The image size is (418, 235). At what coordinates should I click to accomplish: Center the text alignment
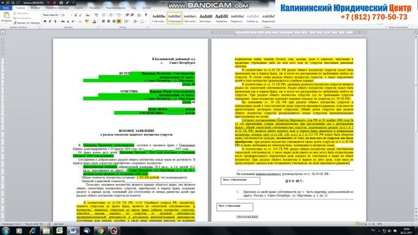point(108,22)
